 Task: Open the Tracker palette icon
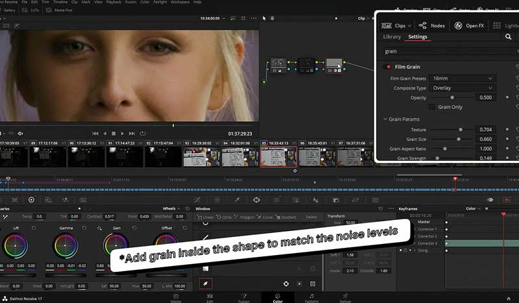276,200
